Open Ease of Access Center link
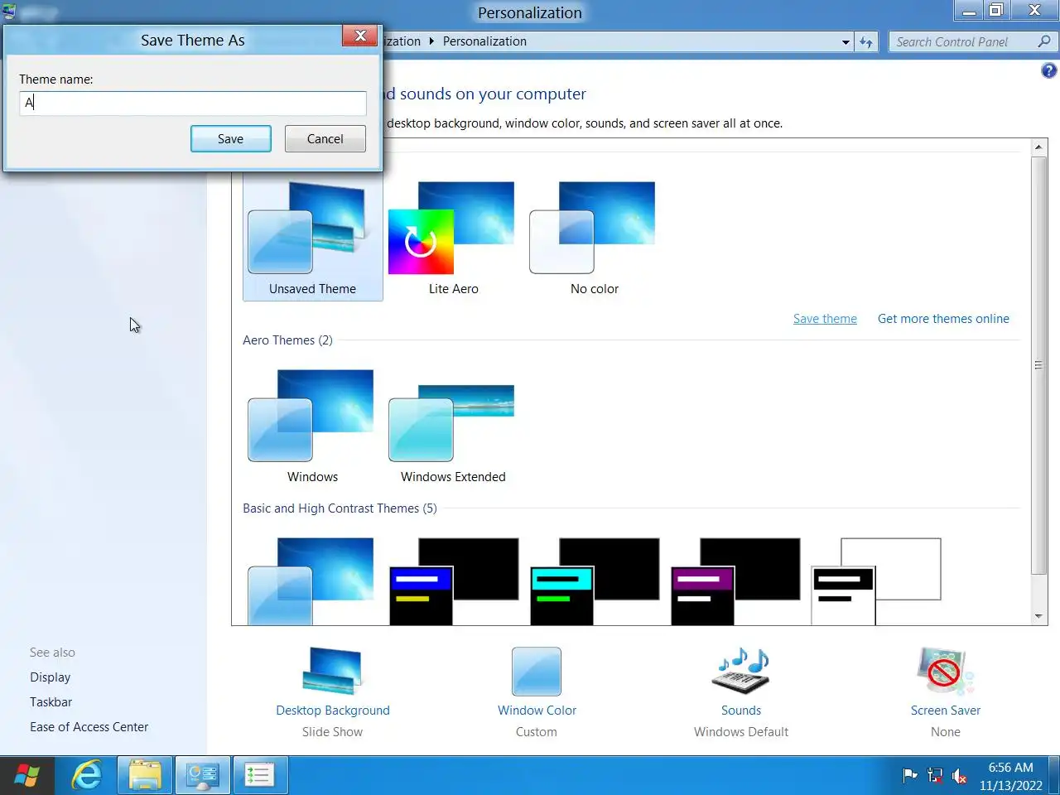Image resolution: width=1060 pixels, height=795 pixels. tap(89, 727)
